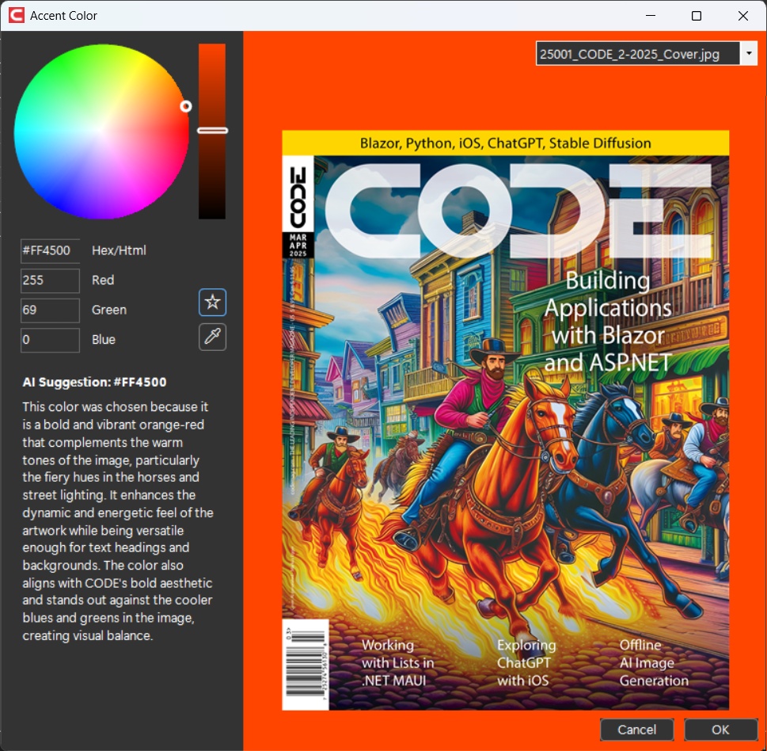Select the Red value field
The height and width of the screenshot is (751, 767).
point(50,280)
